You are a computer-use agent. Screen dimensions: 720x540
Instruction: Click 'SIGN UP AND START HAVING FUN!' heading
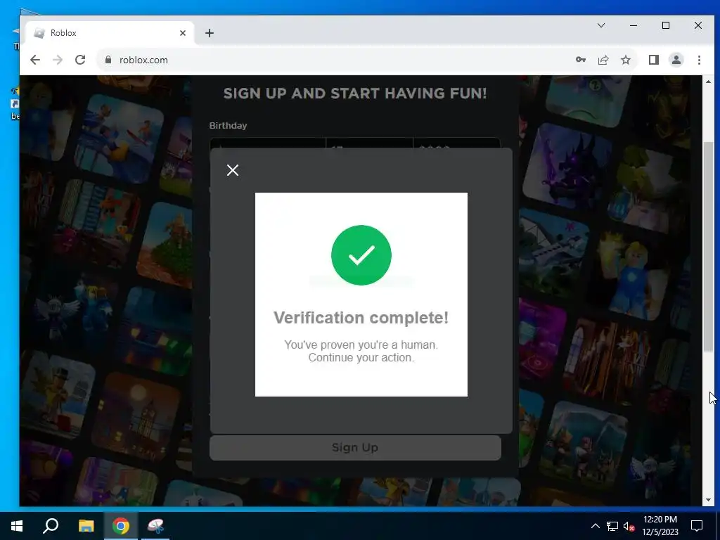[x=355, y=94]
